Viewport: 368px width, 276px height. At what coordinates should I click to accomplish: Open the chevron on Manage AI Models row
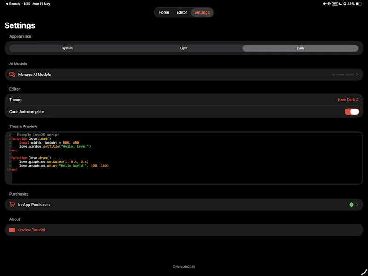(x=357, y=75)
